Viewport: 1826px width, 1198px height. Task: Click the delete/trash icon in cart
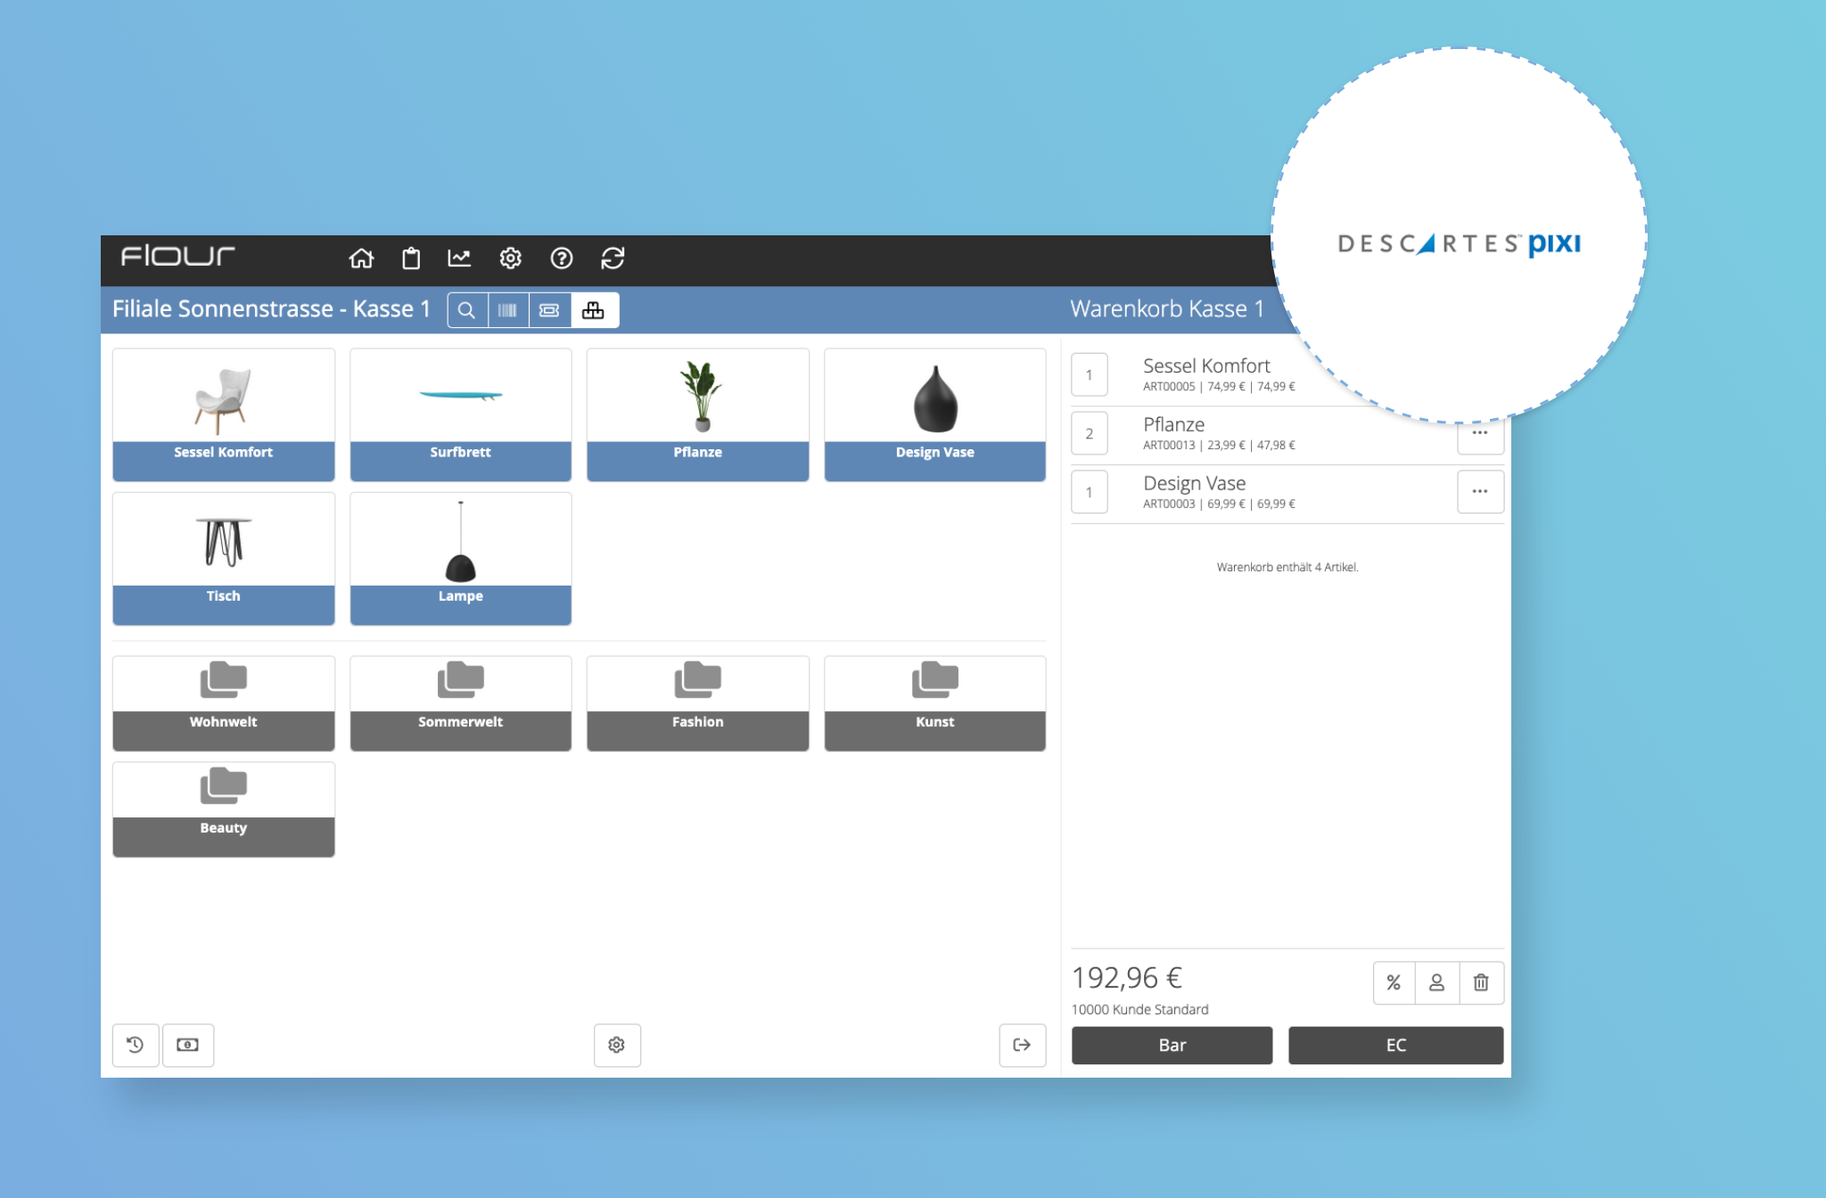(x=1481, y=981)
